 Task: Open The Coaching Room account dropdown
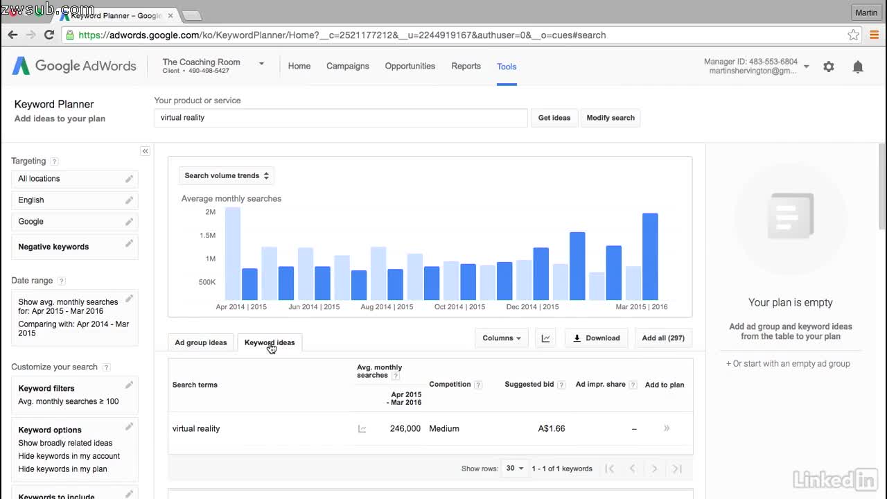pyautogui.click(x=261, y=64)
